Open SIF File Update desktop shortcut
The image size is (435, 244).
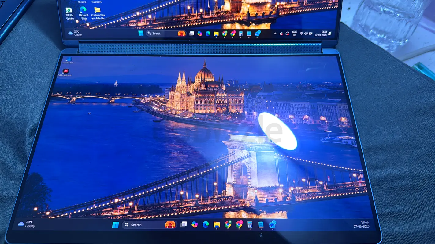pos(69,11)
